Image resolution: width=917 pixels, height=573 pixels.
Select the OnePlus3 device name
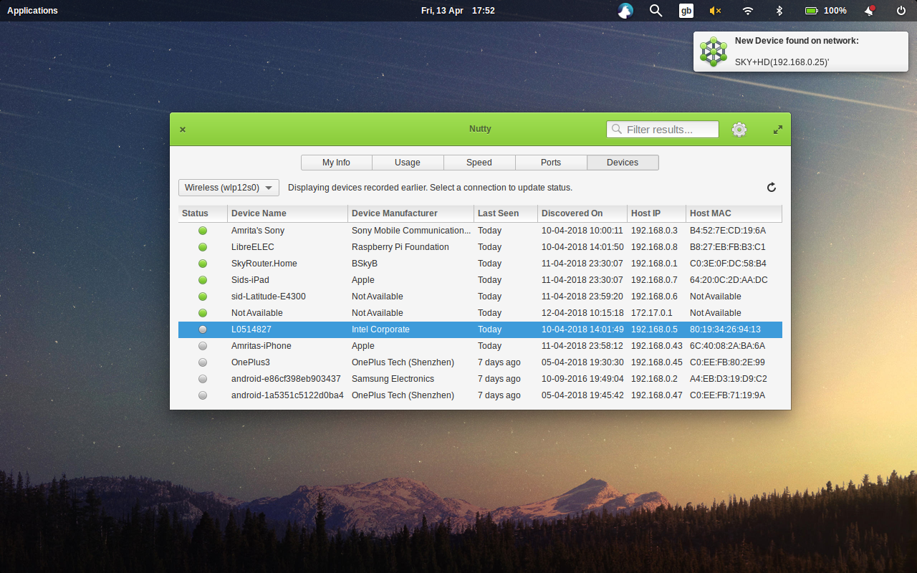[x=251, y=362]
